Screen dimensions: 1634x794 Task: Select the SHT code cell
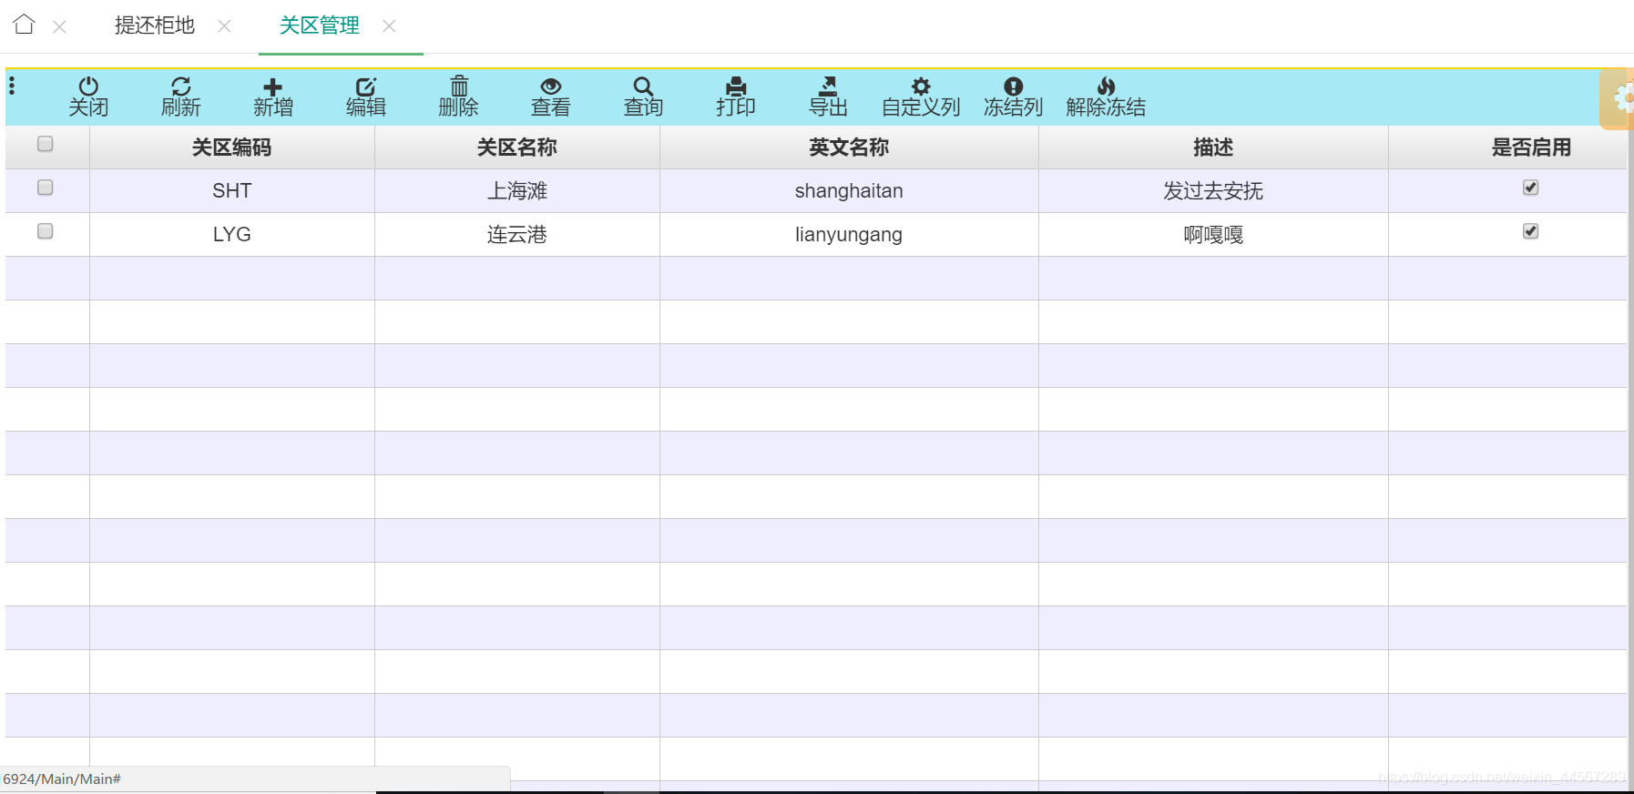point(232,191)
